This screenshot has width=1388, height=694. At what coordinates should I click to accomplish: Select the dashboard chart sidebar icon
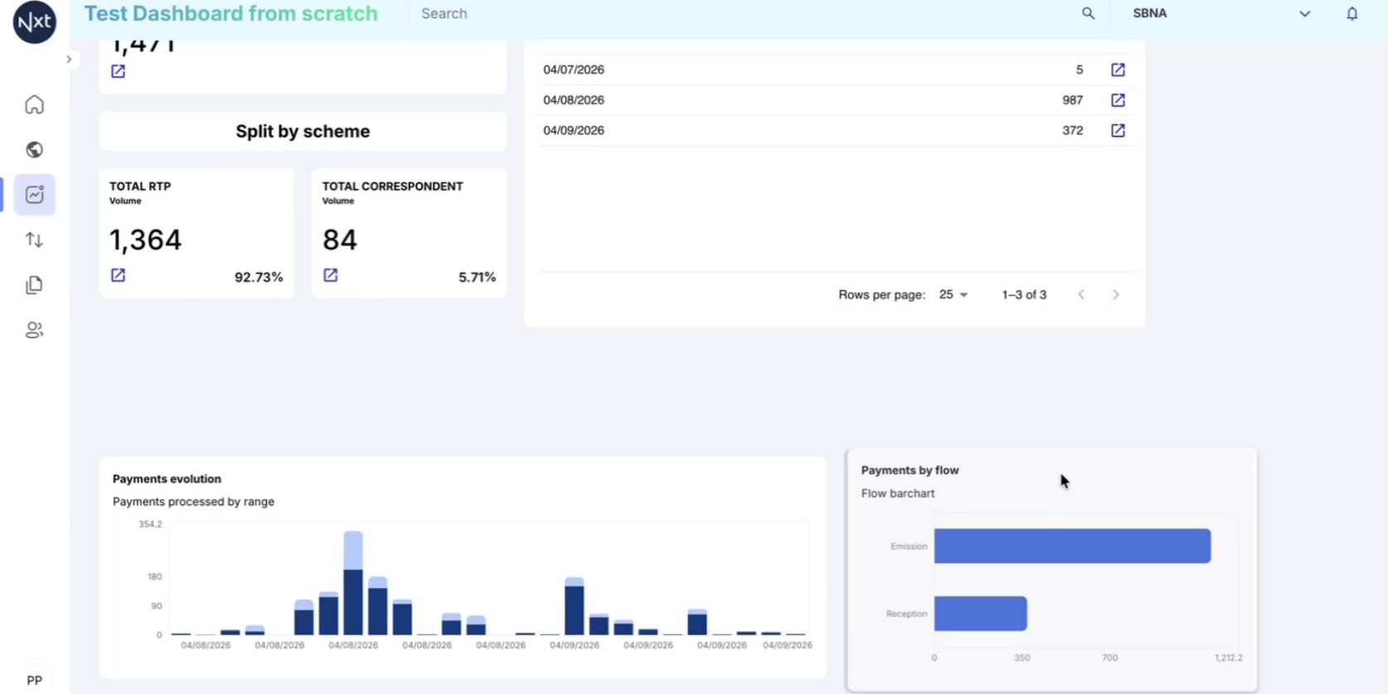[34, 195]
